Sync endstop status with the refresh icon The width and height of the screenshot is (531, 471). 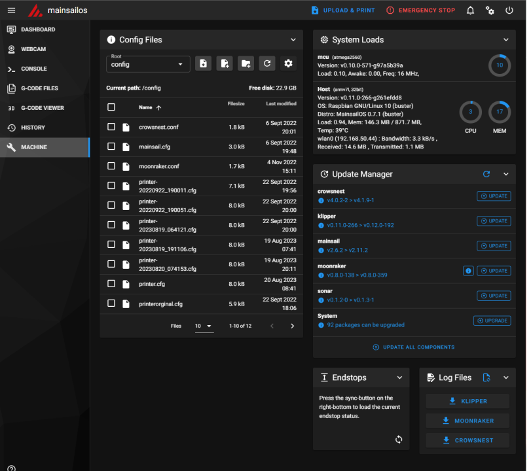pyautogui.click(x=399, y=440)
